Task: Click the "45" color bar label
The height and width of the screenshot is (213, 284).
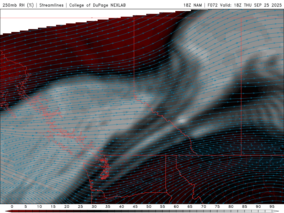Action: point(135,207)
